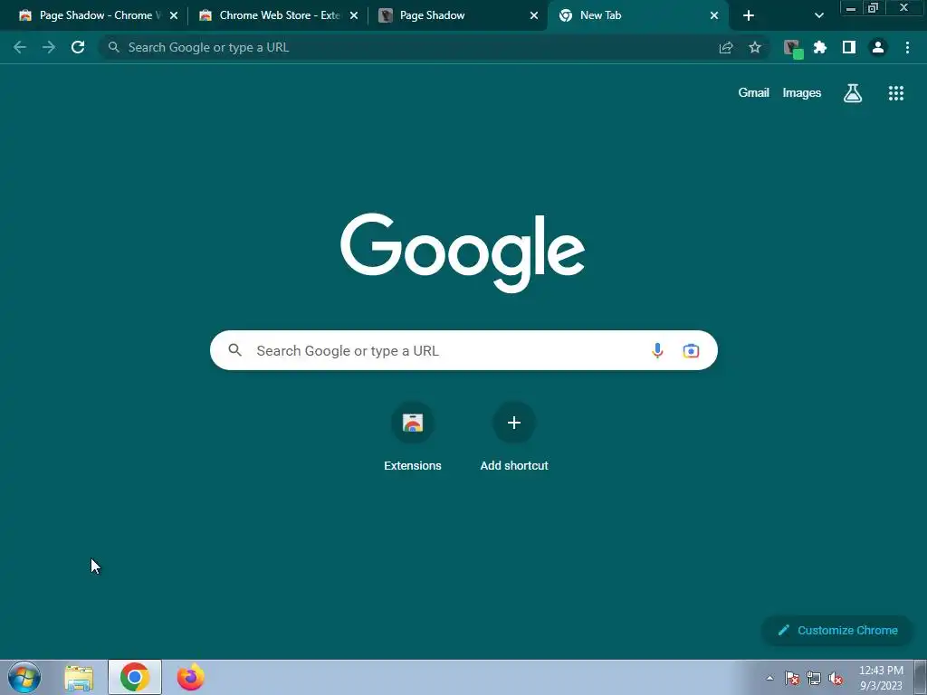Bookmark this tab with the star icon
The height and width of the screenshot is (695, 927).
pyautogui.click(x=755, y=47)
